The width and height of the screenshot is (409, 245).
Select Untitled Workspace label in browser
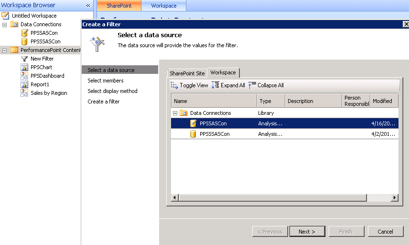[34, 16]
